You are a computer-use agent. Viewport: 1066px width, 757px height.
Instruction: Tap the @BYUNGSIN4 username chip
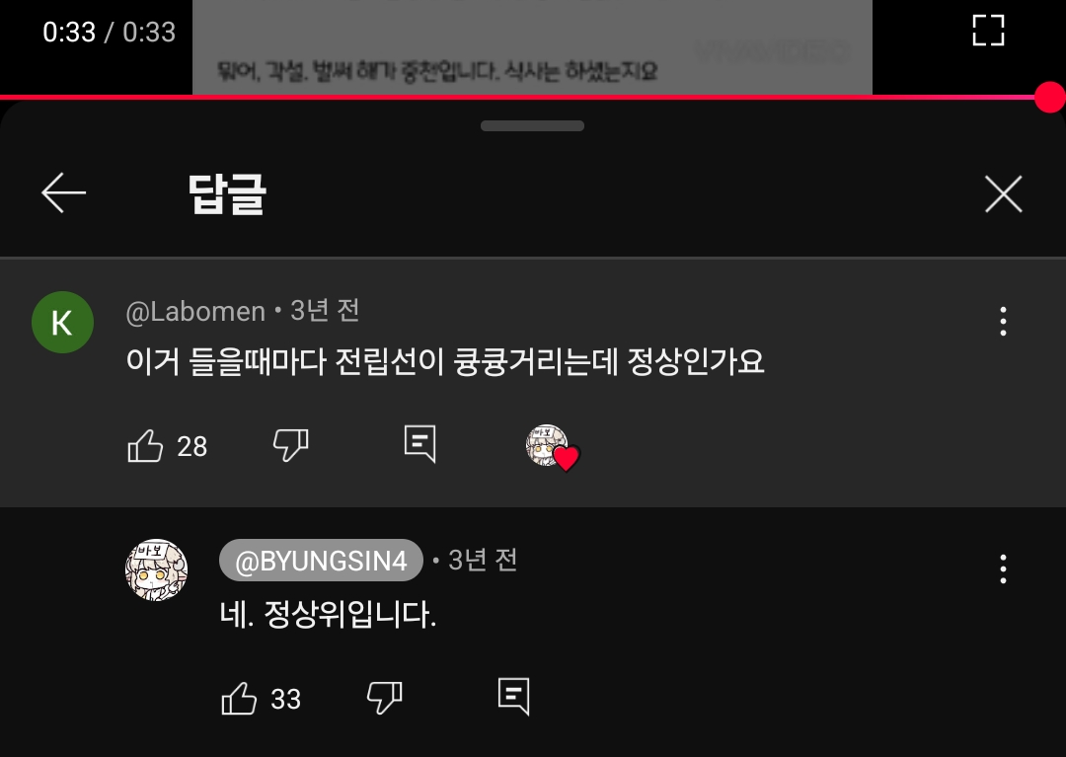(321, 561)
